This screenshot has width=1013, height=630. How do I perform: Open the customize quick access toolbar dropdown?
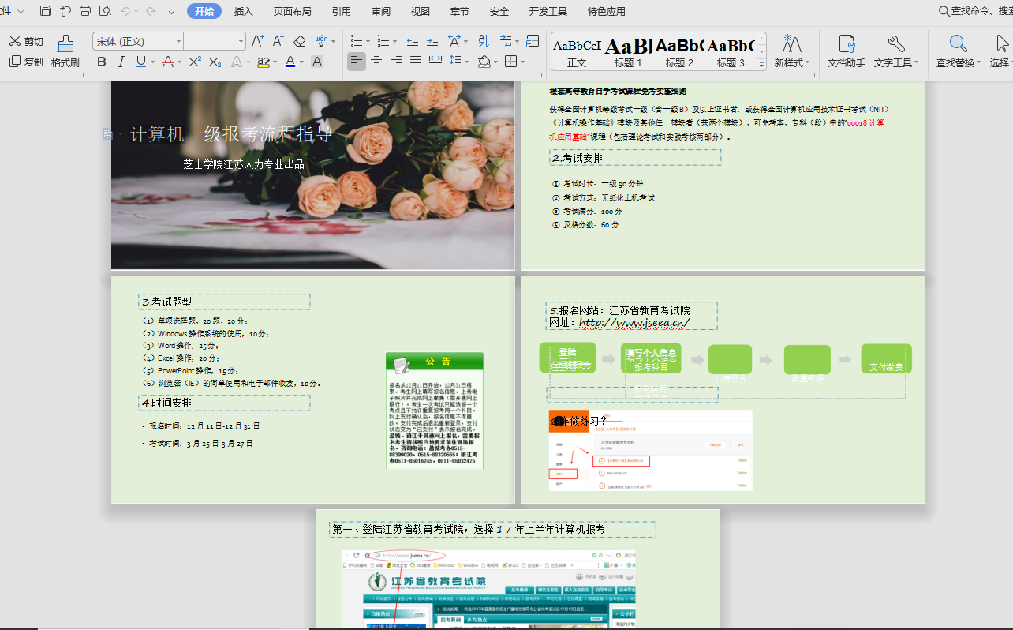(172, 11)
